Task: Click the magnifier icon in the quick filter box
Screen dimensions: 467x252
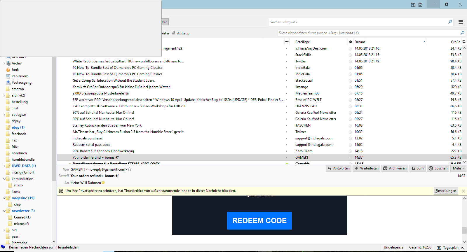Action: pyautogui.click(x=462, y=33)
